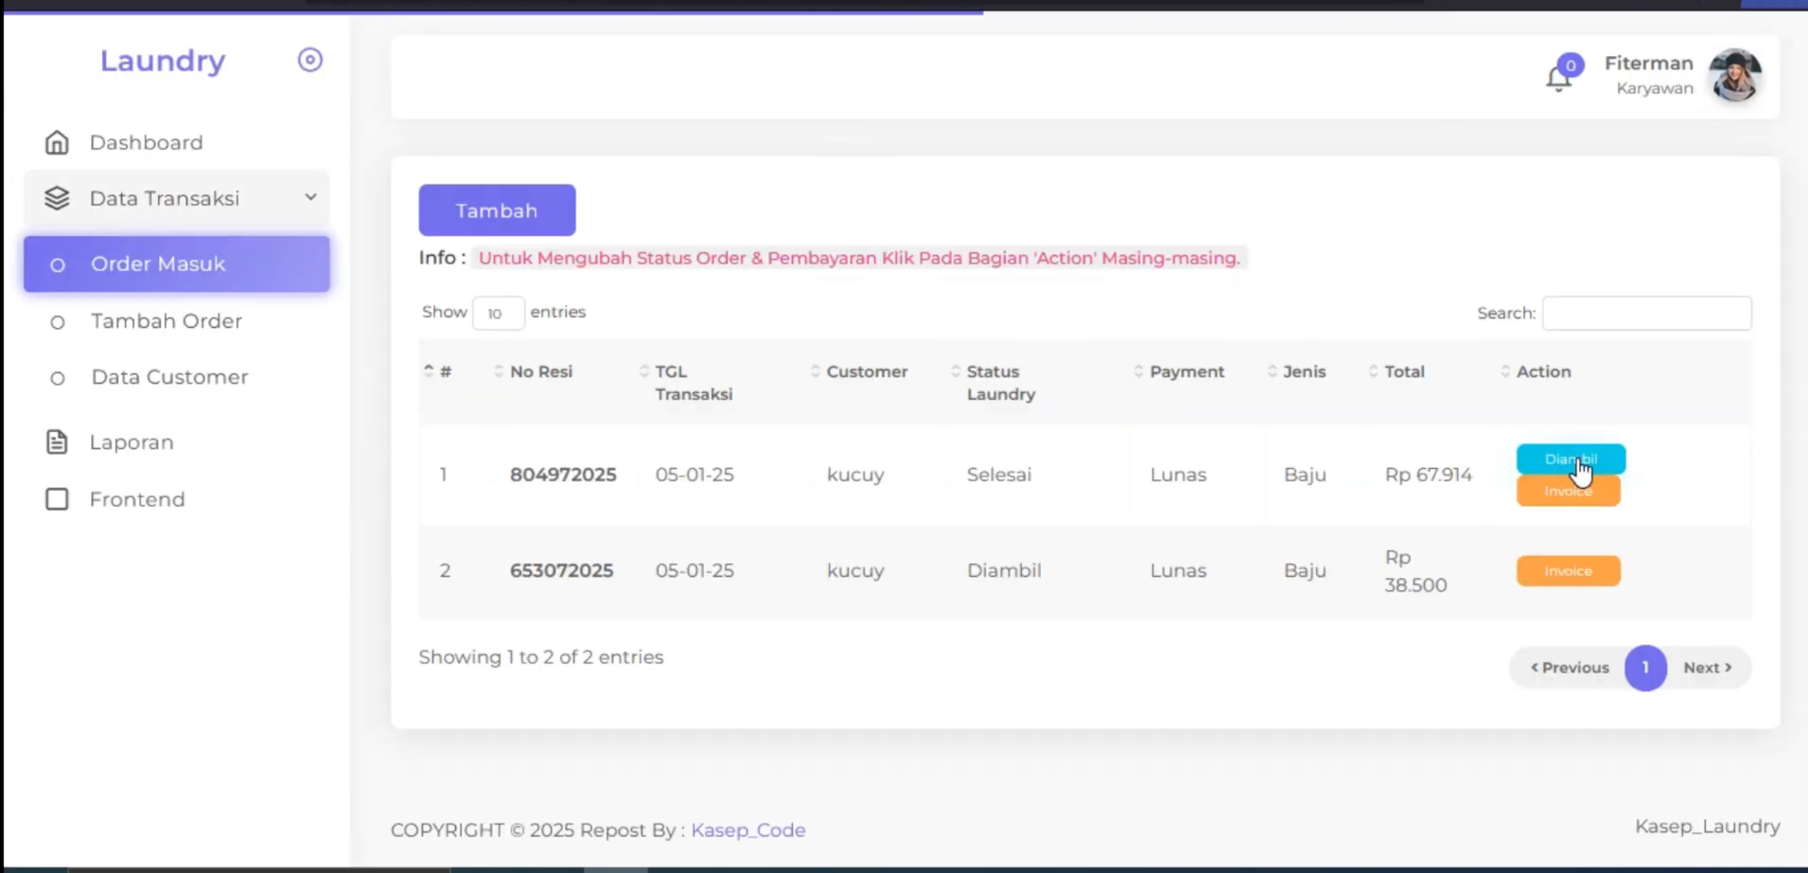Click the Next pagination button
Screen dimensions: 1808x873
[1708, 667]
